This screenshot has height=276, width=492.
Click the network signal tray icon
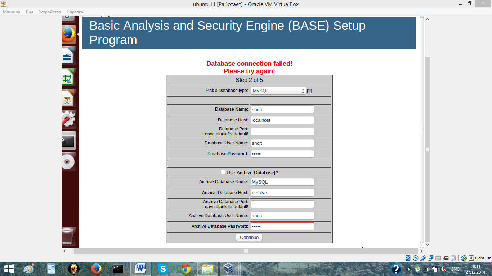pyautogui.click(x=426, y=269)
